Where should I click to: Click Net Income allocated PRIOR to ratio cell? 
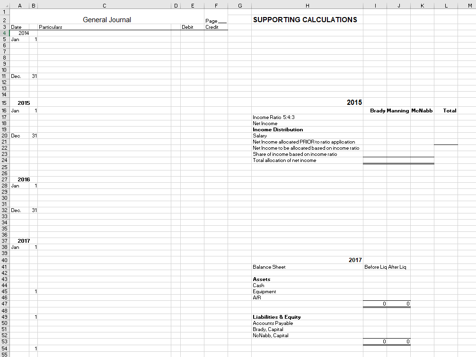click(307, 142)
